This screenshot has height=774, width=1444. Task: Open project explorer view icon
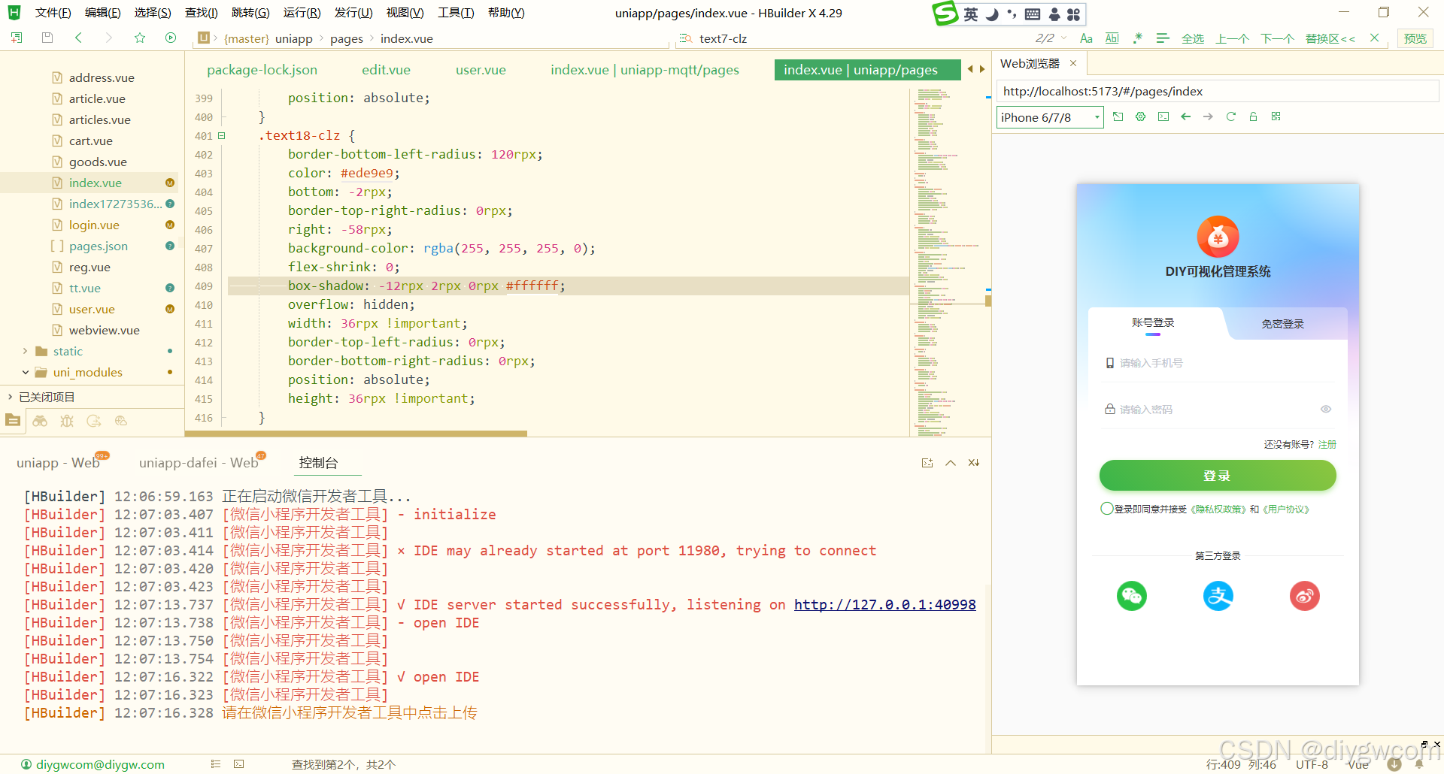point(13,421)
